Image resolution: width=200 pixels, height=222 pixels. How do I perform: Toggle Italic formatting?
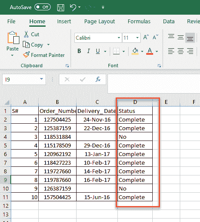click(x=89, y=51)
